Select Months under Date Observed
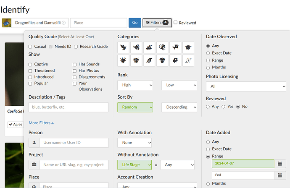This screenshot has width=290, height=188. (208, 67)
